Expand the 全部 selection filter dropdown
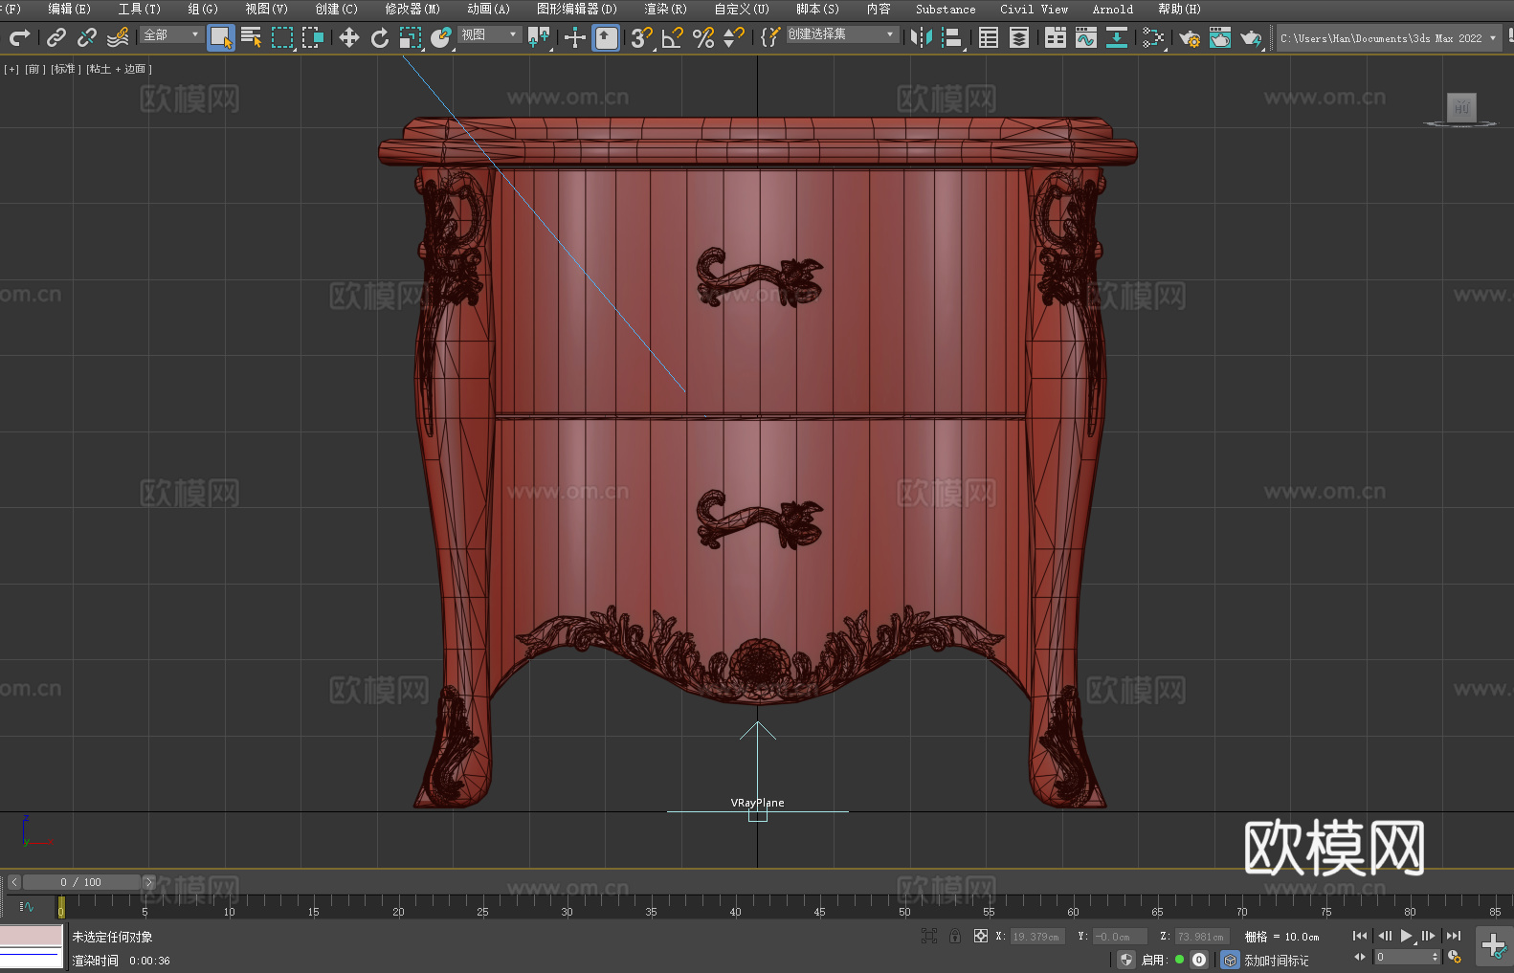Image resolution: width=1514 pixels, height=973 pixels. 172,34
